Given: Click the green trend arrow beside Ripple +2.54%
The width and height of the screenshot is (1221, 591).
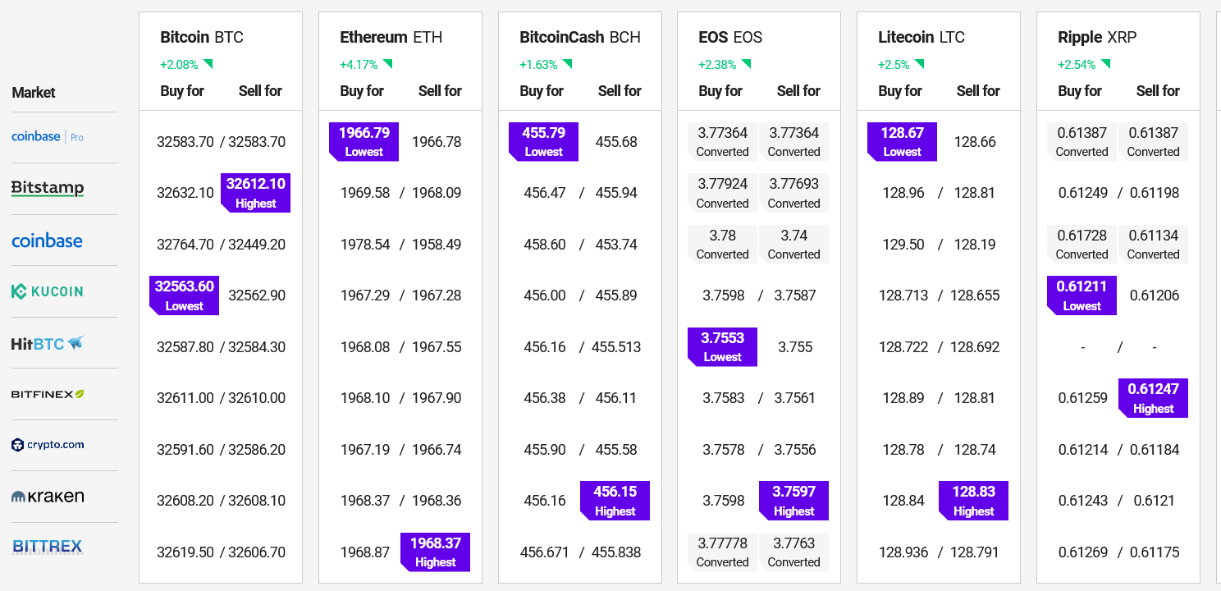Looking at the screenshot, I should [1106, 64].
